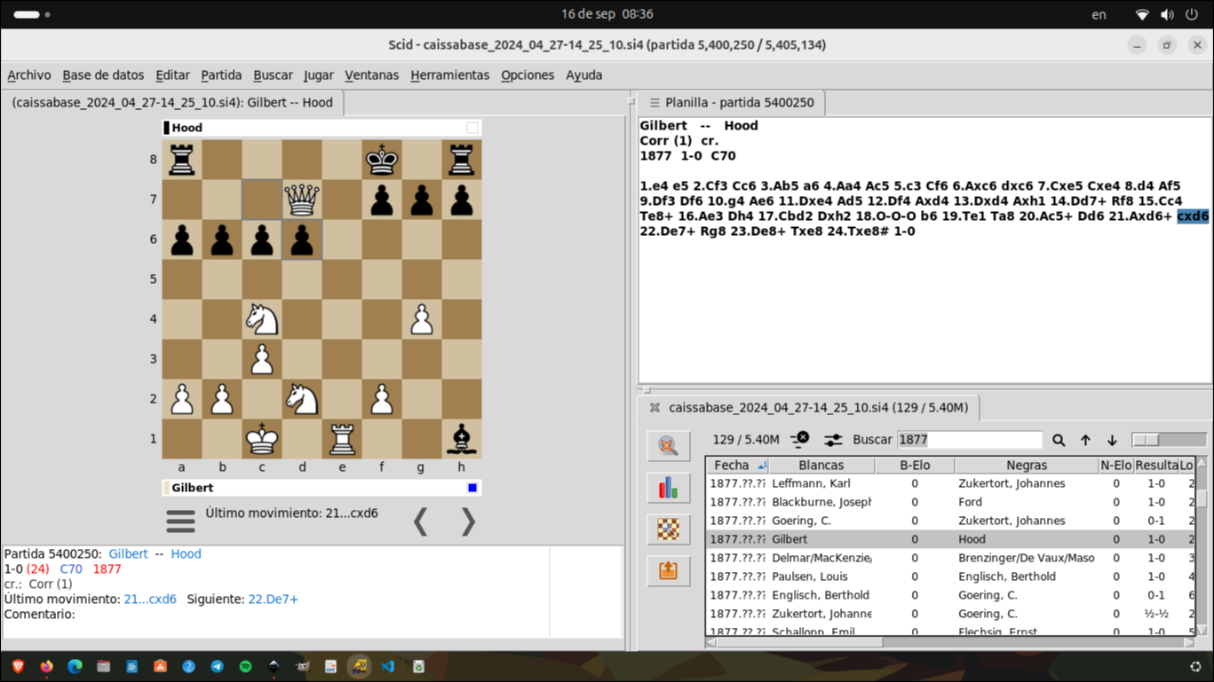Click the white knight on c4
This screenshot has width=1214, height=682.
262,319
